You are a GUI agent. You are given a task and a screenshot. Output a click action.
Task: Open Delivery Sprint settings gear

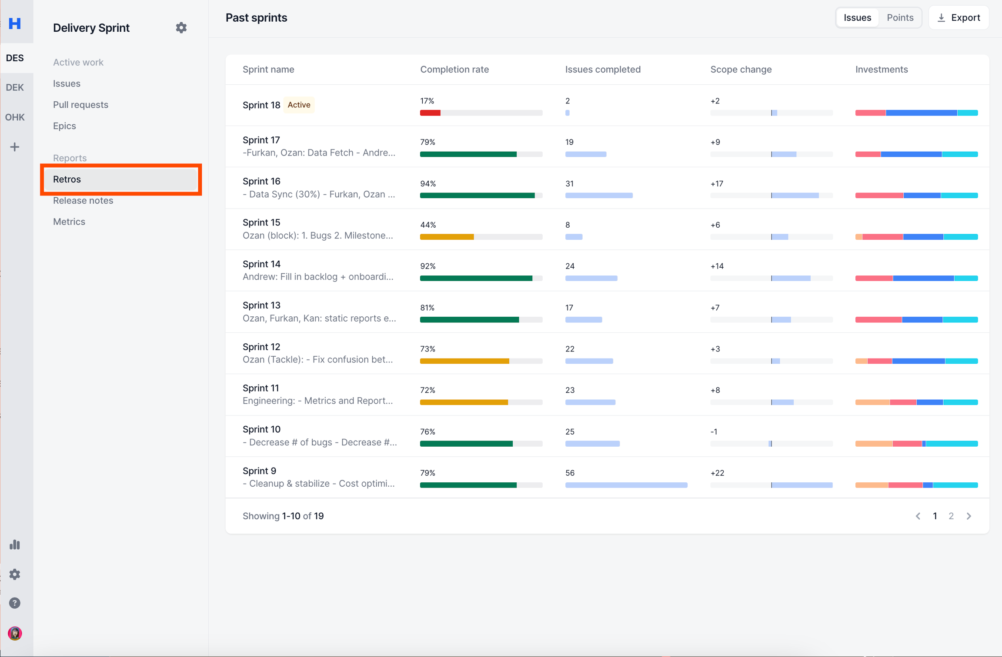181,28
